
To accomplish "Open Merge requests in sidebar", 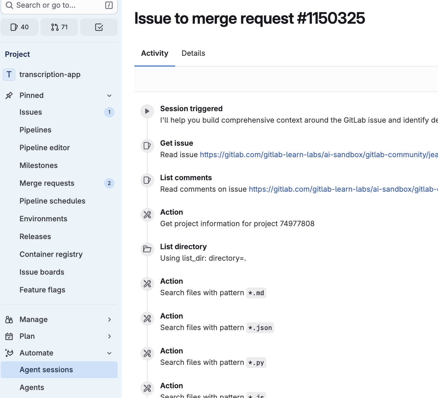I will click(x=47, y=183).
